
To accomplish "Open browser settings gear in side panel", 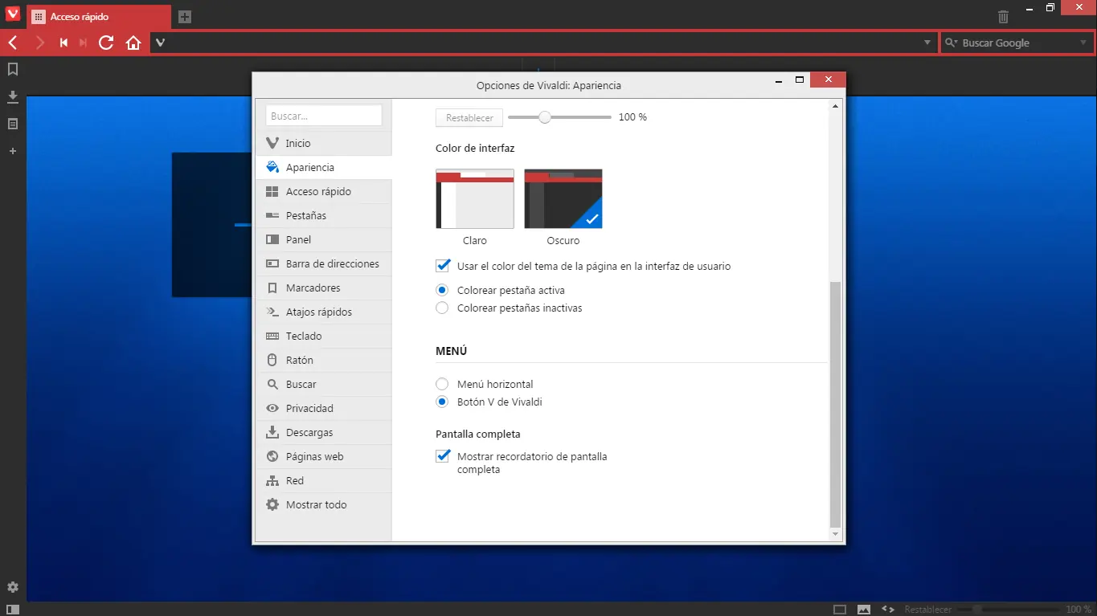I will pos(13,587).
